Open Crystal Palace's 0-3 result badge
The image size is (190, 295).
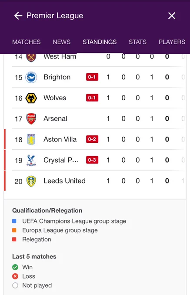point(92,160)
